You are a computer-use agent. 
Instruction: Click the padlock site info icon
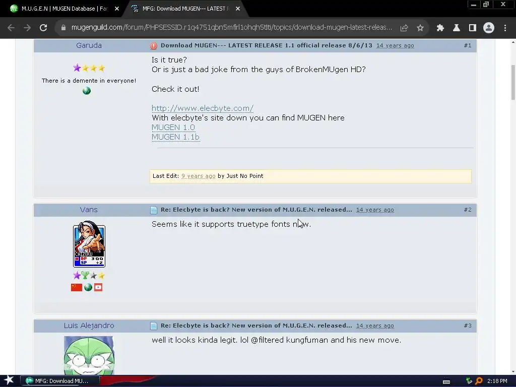(63, 28)
